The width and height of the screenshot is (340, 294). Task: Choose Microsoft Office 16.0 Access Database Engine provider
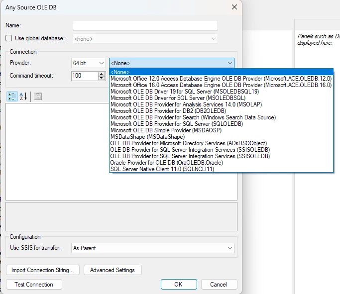pos(221,85)
